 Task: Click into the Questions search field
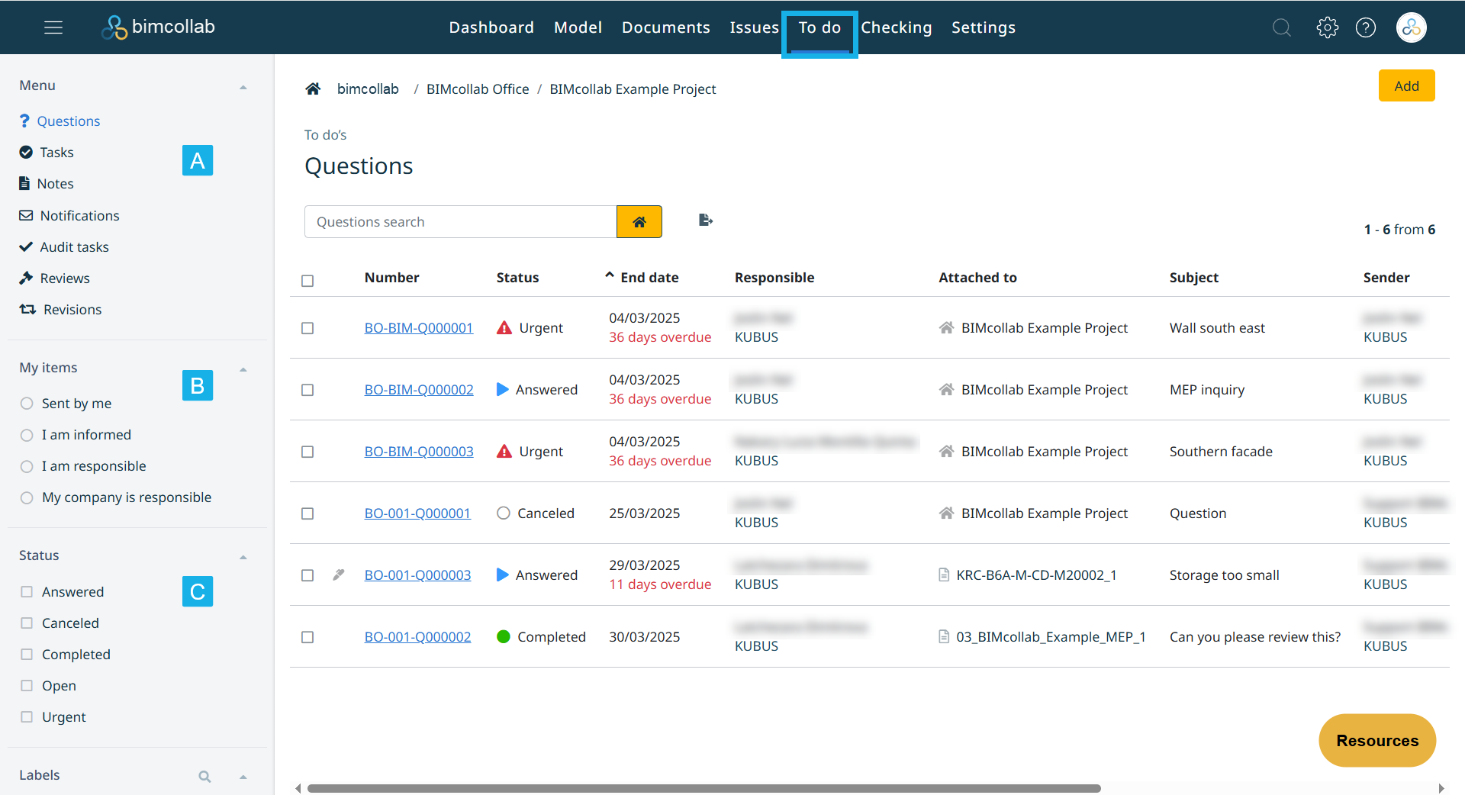coord(460,222)
